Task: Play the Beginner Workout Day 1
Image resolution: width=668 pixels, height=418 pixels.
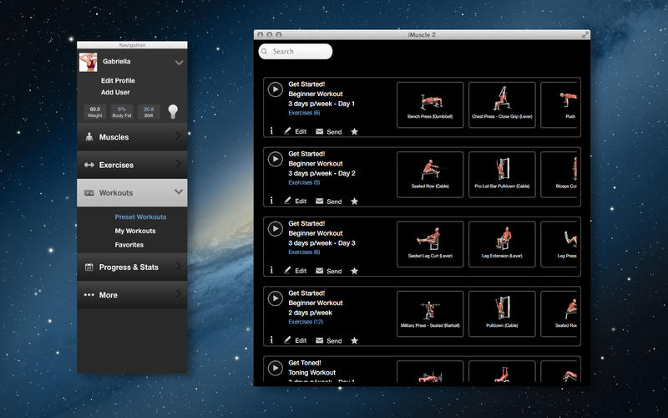Action: pyautogui.click(x=276, y=89)
